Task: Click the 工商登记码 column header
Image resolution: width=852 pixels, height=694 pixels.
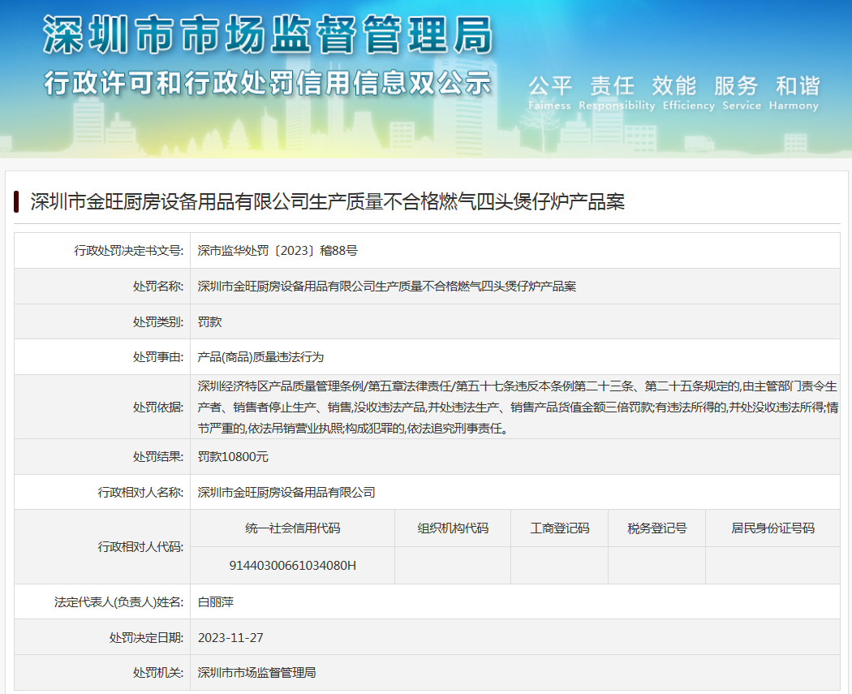Action: (560, 528)
